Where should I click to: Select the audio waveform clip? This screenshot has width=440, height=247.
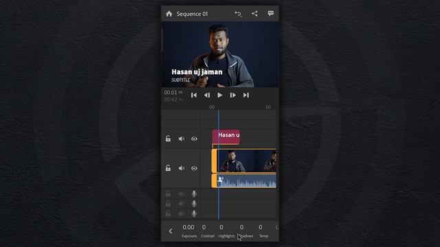point(247,180)
